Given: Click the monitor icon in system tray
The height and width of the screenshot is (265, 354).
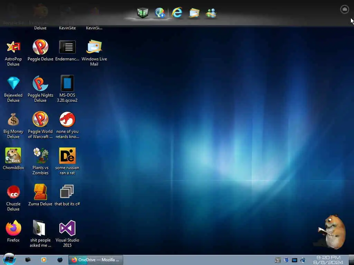Looking at the screenshot, I should pyautogui.click(x=295, y=260).
